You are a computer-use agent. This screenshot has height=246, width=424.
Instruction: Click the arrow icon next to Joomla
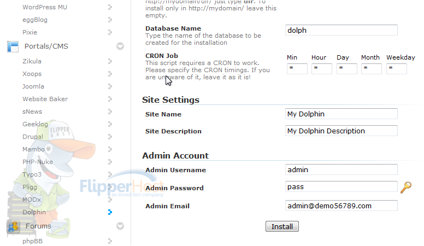click(x=110, y=86)
